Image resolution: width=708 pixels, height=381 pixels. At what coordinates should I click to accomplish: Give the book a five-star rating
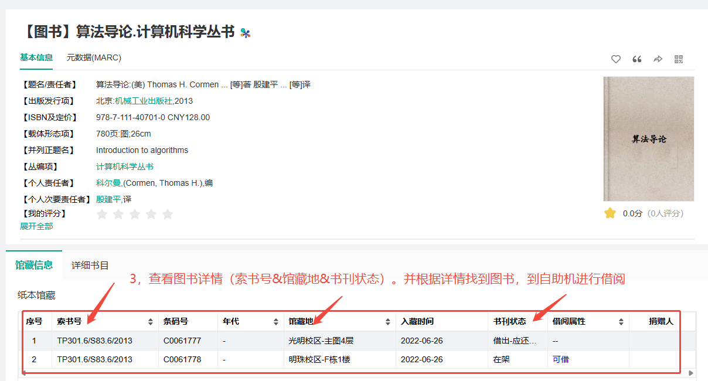pyautogui.click(x=168, y=214)
